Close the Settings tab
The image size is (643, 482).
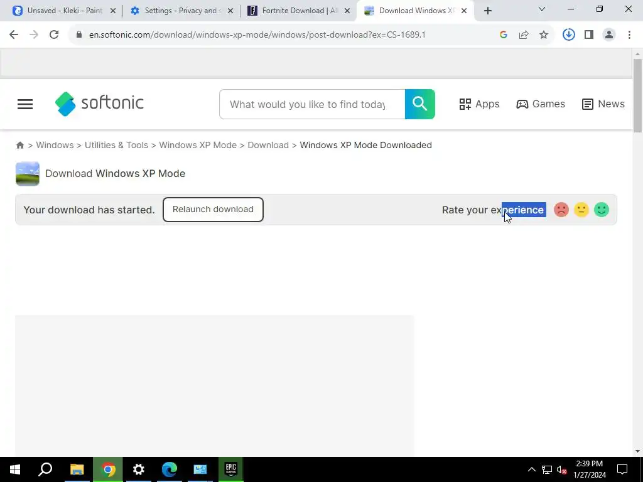(230, 11)
